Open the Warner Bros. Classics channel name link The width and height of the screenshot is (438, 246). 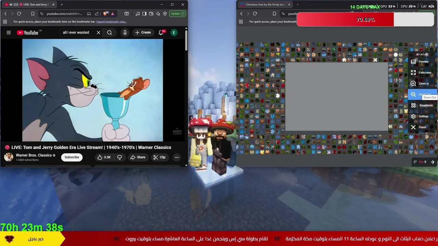(34, 155)
